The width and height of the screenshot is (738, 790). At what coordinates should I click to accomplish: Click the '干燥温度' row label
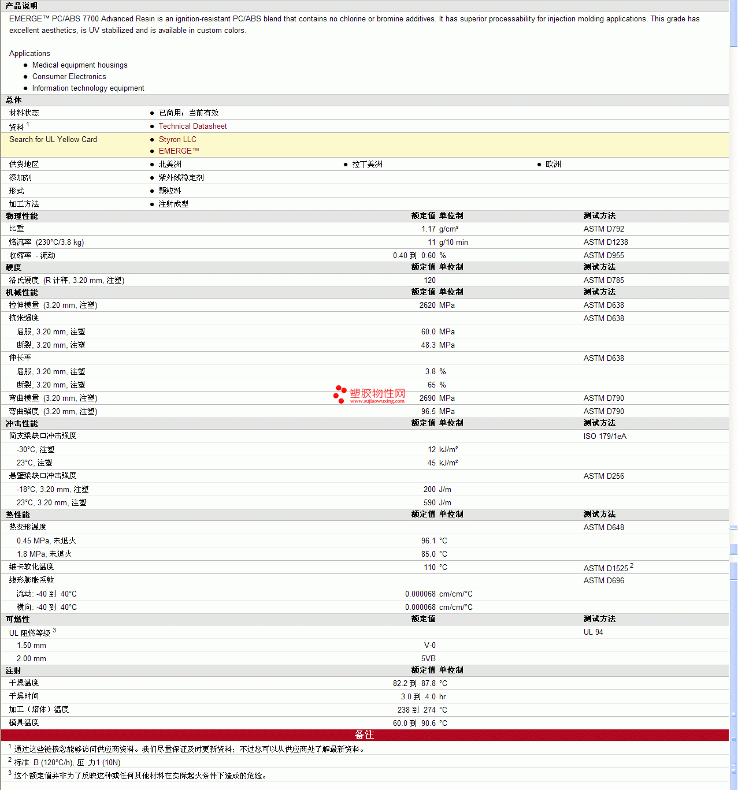[24, 683]
